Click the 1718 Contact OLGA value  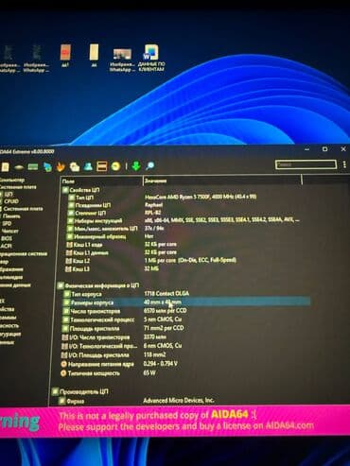[166, 293]
